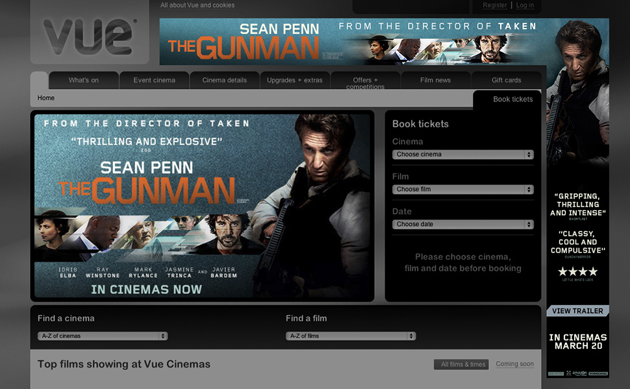Click the Coming soon link
This screenshot has width=630, height=389.
pos(514,364)
